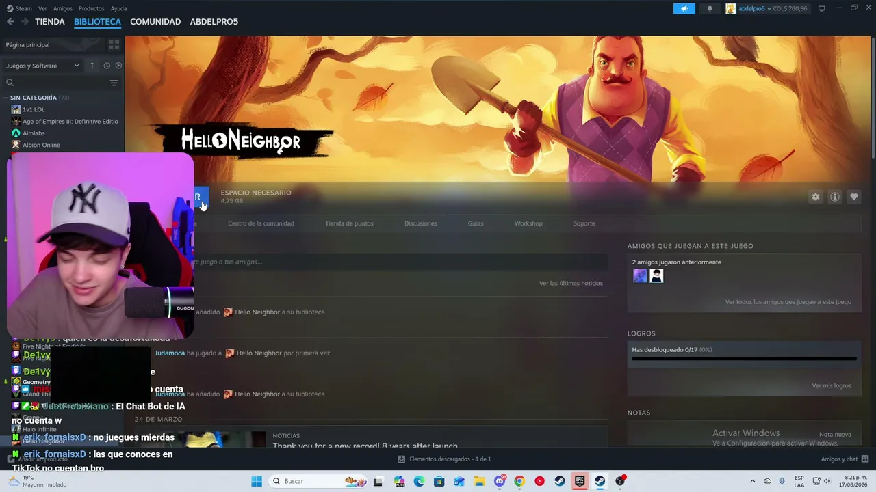The height and width of the screenshot is (492, 876).
Task: Click Ver las últimas noticias
Action: (x=571, y=283)
